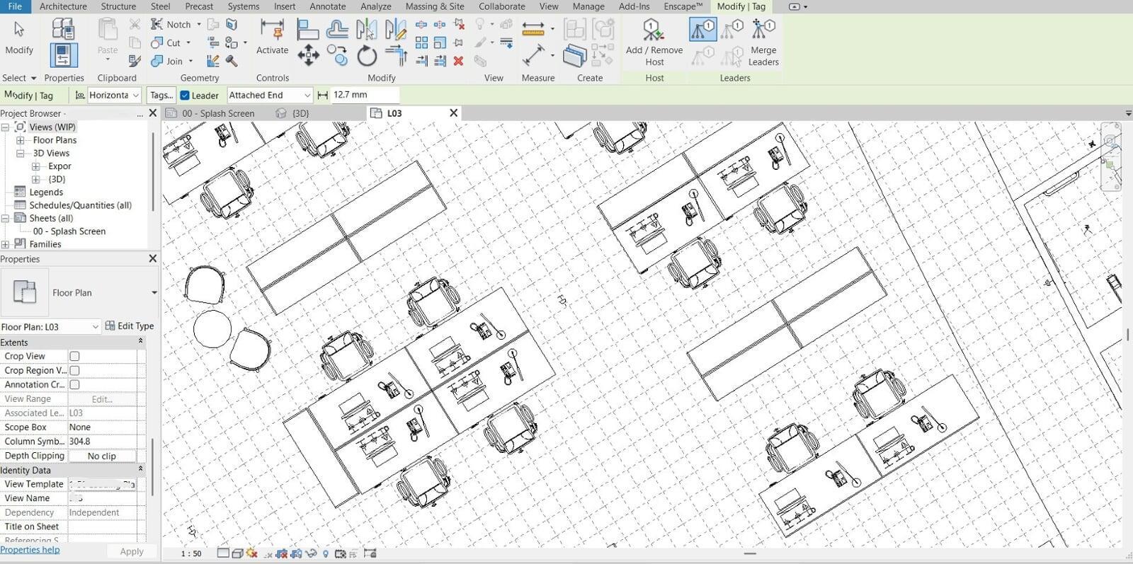
Task: Click the Edit Type button
Action: [130, 326]
